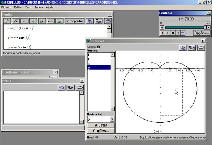
Task: Copy Notas window contents icon
Action: click(61, 87)
